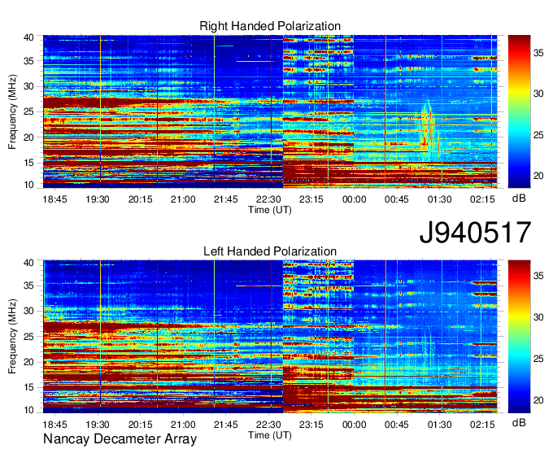Click 02:15 tick on upper time axis

[482, 199]
